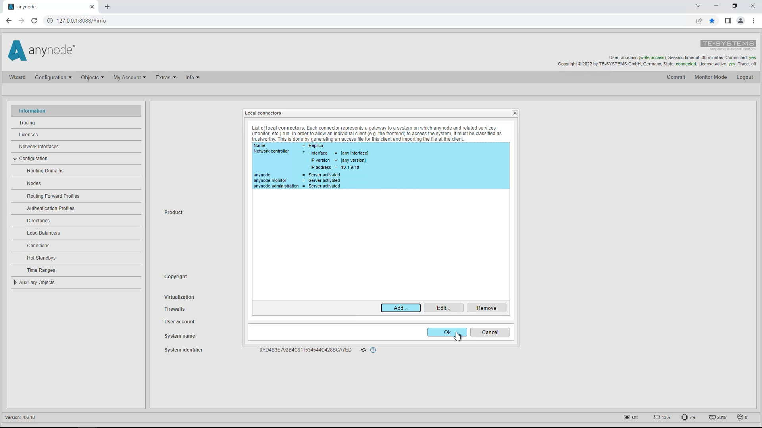Click the 28% memory usage indicator
This screenshot has width=762, height=428.
pyautogui.click(x=718, y=417)
